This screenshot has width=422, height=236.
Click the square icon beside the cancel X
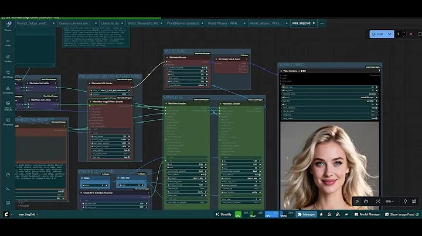pyautogui.click(x=419, y=34)
